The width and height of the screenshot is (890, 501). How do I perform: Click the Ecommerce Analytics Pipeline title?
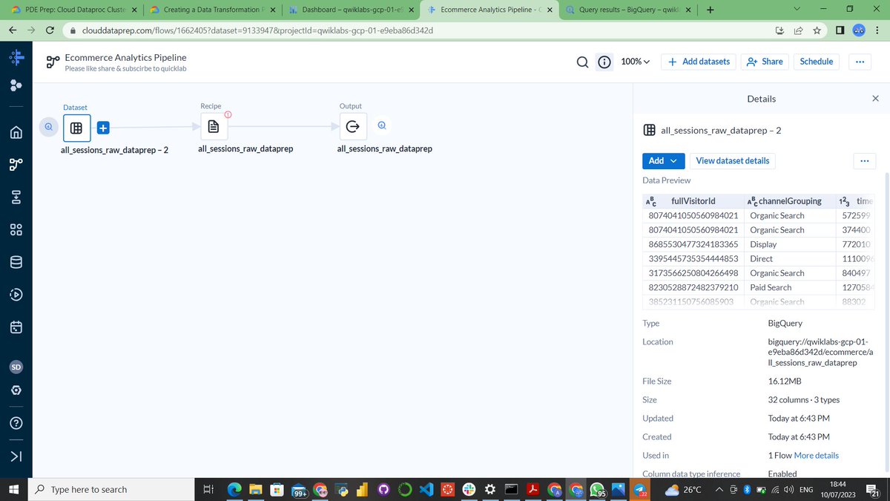(x=125, y=57)
